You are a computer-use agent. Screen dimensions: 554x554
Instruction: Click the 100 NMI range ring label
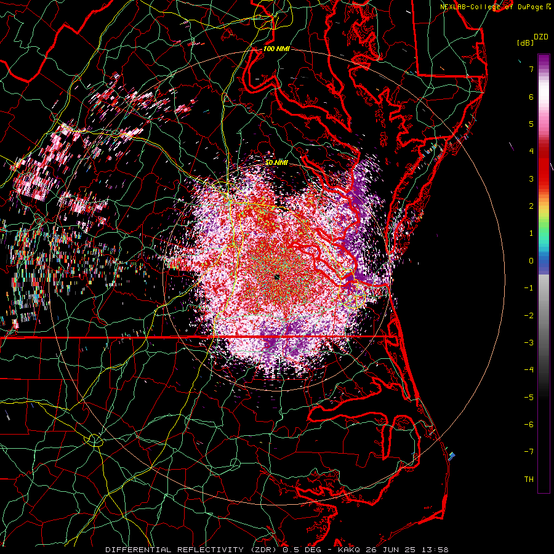[276, 49]
